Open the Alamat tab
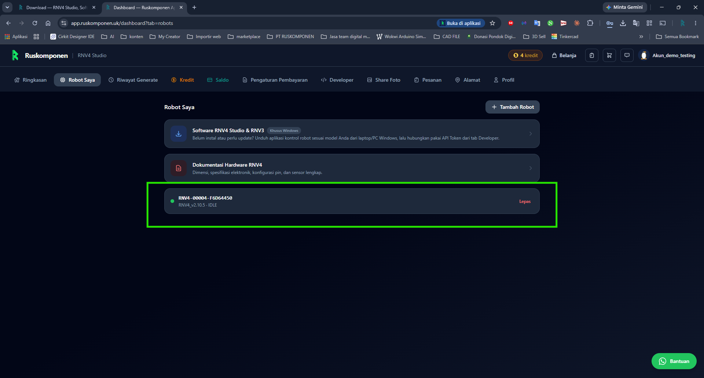Image resolution: width=704 pixels, height=378 pixels. 468,80
